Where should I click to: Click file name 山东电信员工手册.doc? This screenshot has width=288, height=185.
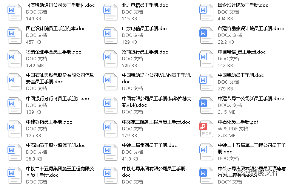click(x=145, y=28)
